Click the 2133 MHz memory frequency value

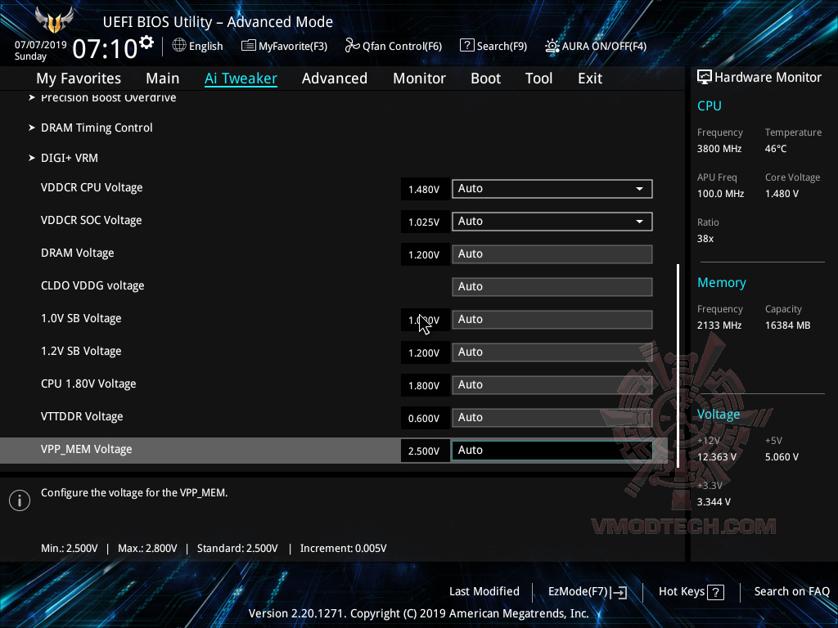tap(719, 325)
